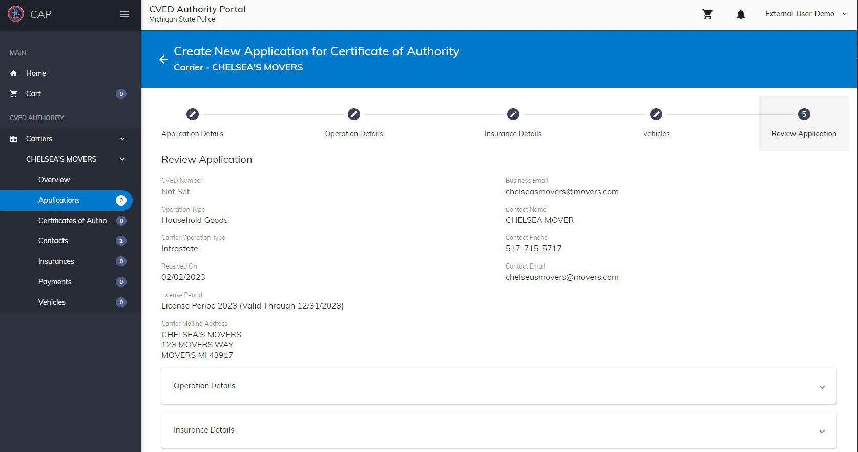This screenshot has width=858, height=452.
Task: Click the Operation Details pencil step icon
Action: [354, 114]
